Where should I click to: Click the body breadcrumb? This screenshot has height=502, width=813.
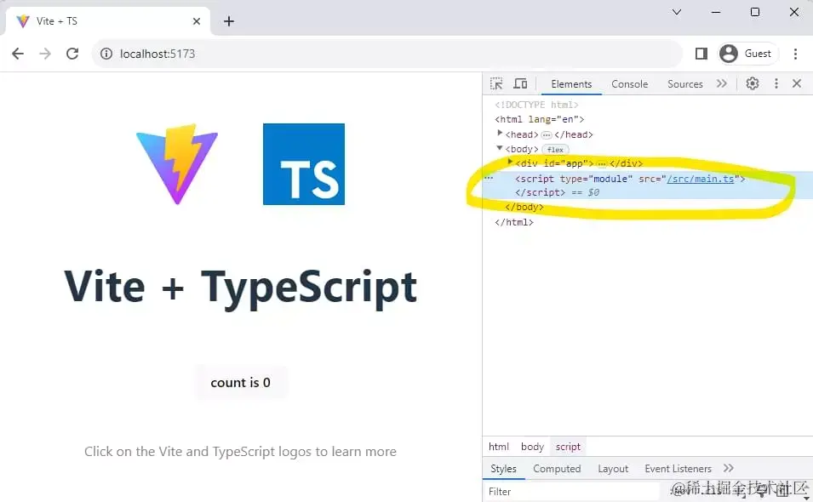pos(533,447)
